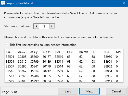Click the ACCx value 30308
Image resolution: width=128 pixels, height=96 pixels.
click(22, 81)
